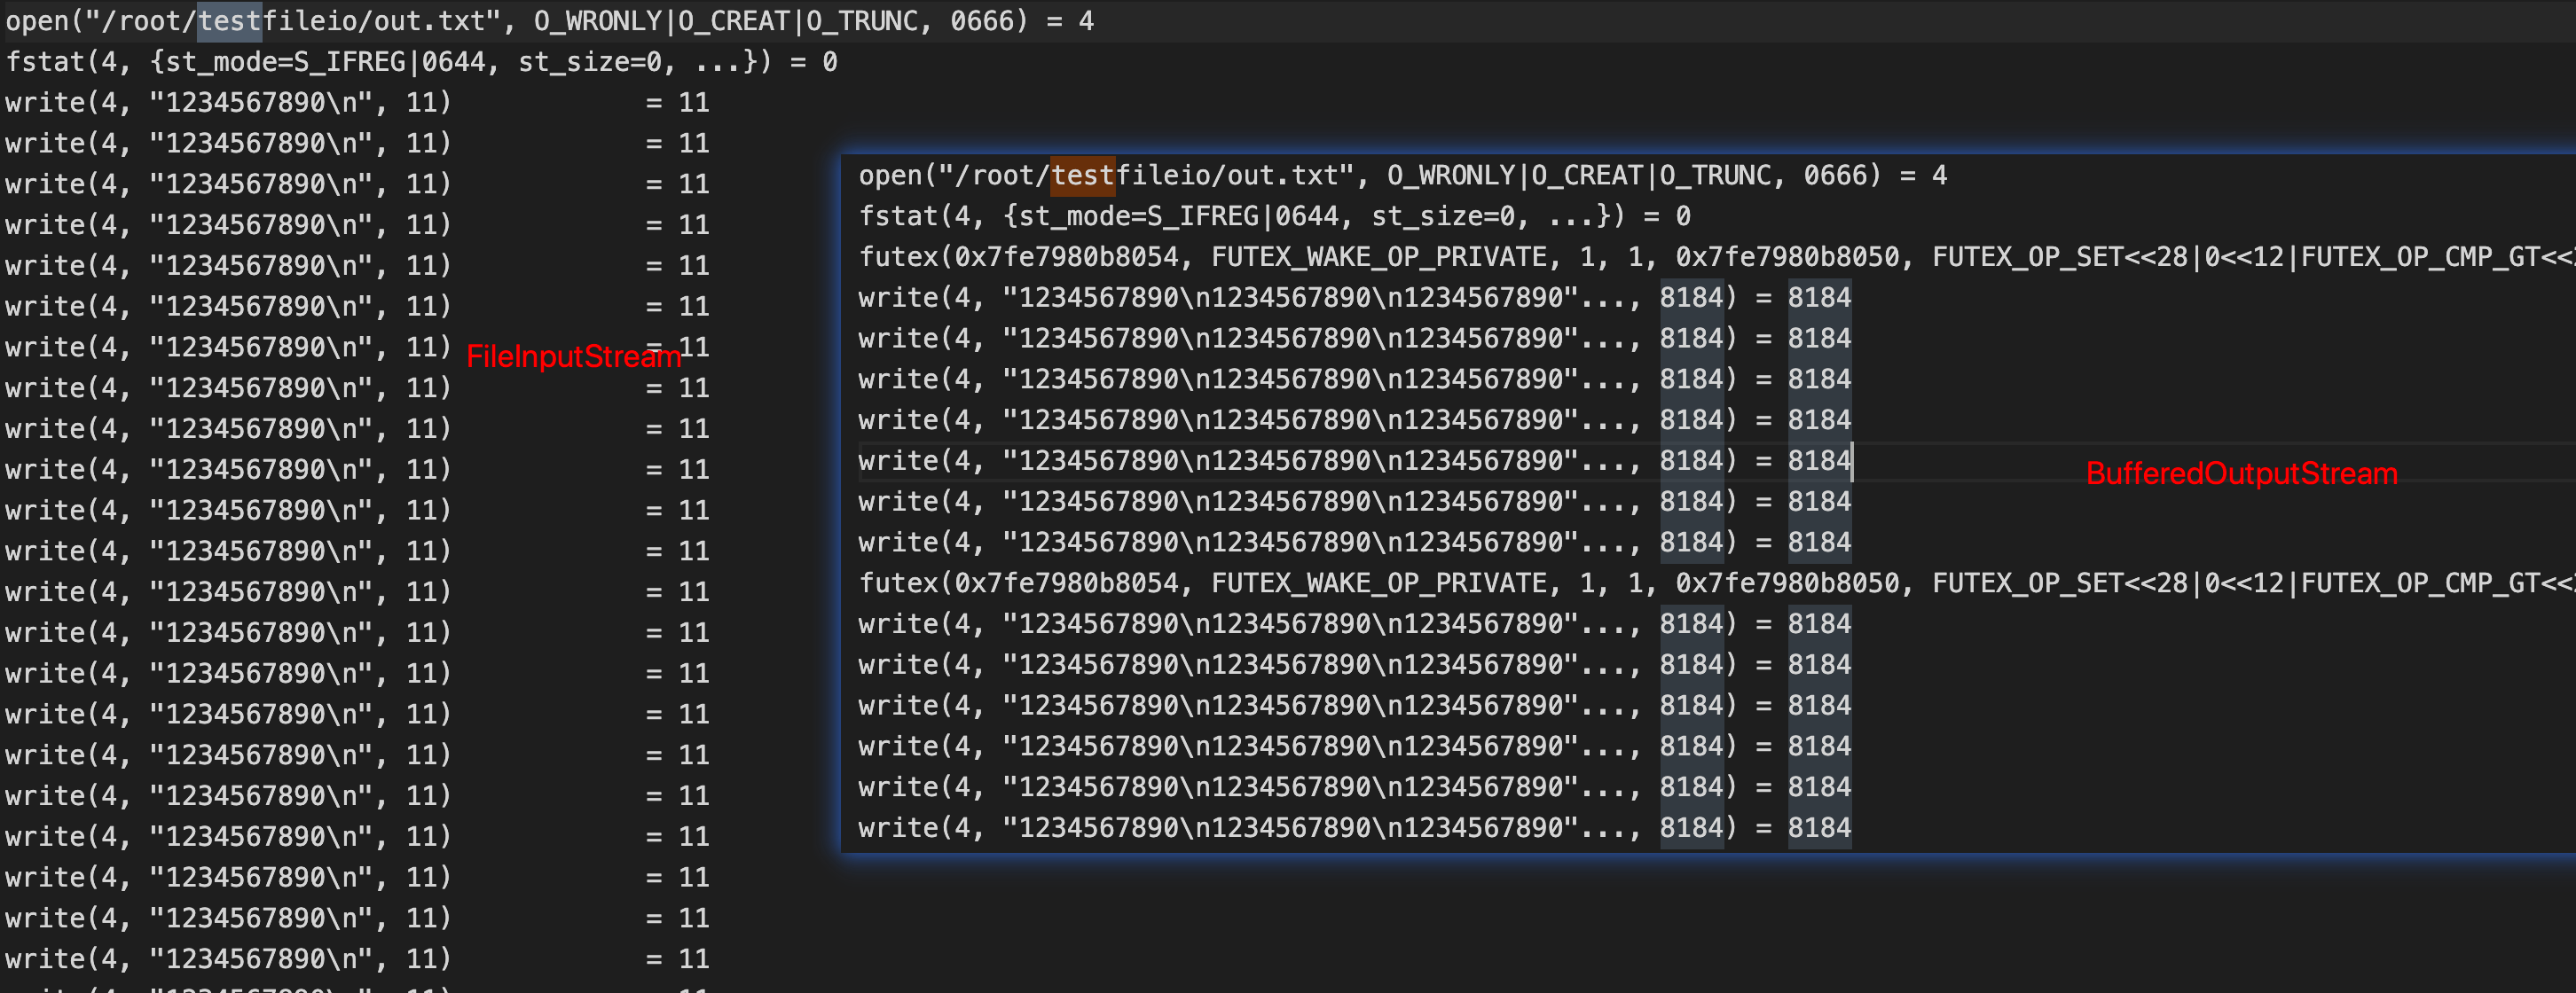Viewport: 2576px width, 993px height.
Task: Click S_IFREG|0644 in the right panel fstat line
Action: coord(1242,217)
